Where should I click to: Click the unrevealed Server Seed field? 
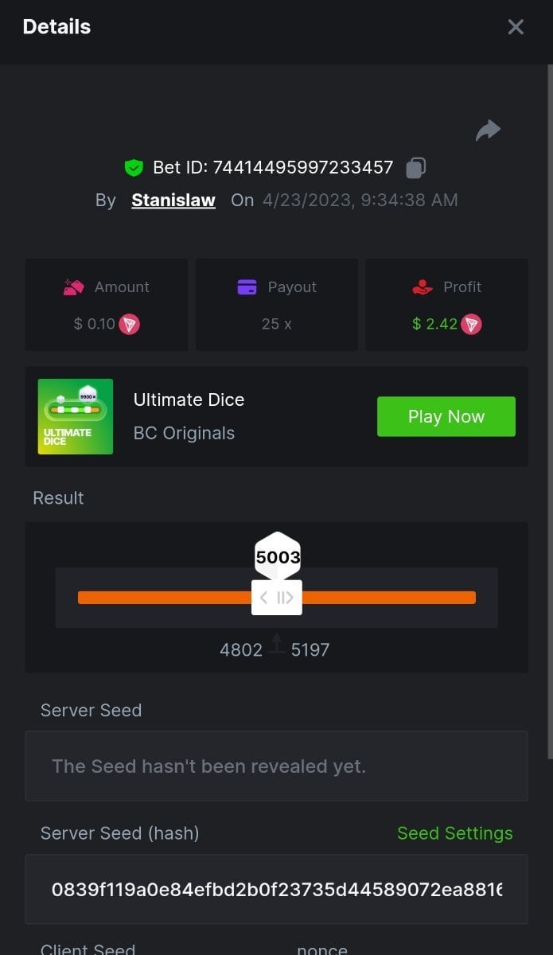pyautogui.click(x=277, y=766)
